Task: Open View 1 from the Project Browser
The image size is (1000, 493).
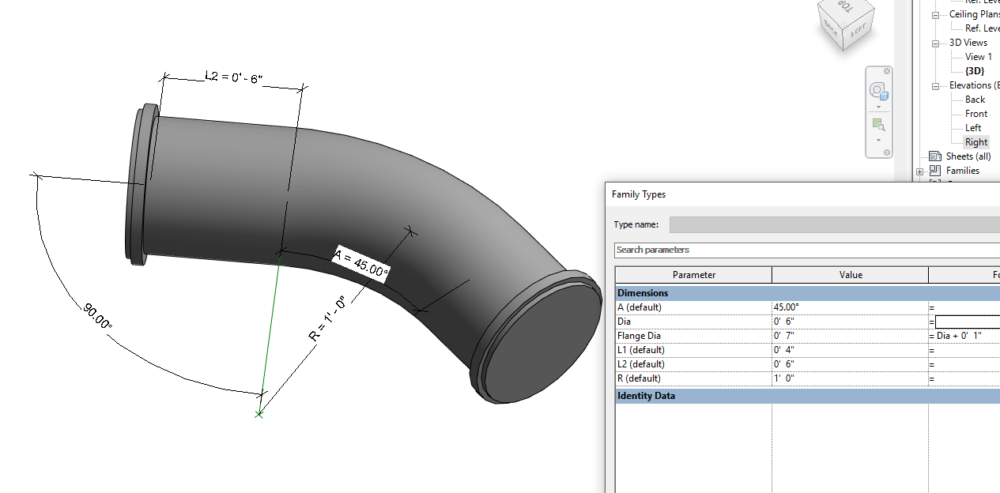Action: [977, 56]
